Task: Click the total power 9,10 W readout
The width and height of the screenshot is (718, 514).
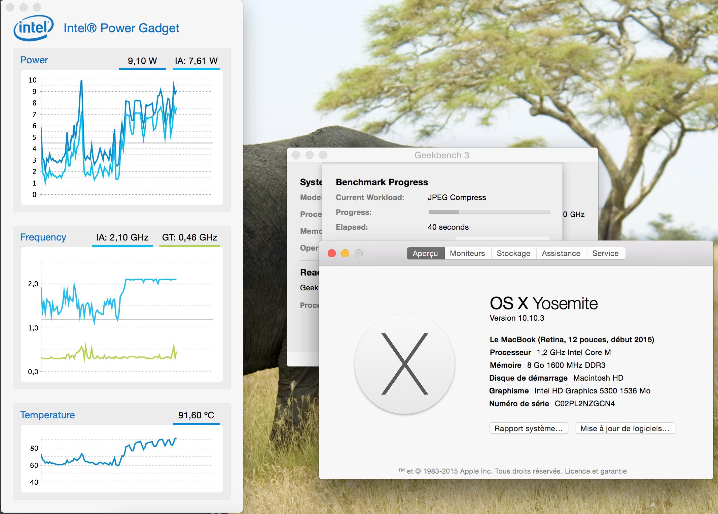Action: pyautogui.click(x=142, y=61)
